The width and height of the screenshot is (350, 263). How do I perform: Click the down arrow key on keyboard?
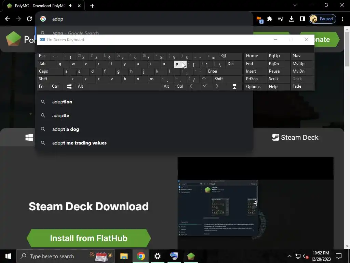coord(204,86)
